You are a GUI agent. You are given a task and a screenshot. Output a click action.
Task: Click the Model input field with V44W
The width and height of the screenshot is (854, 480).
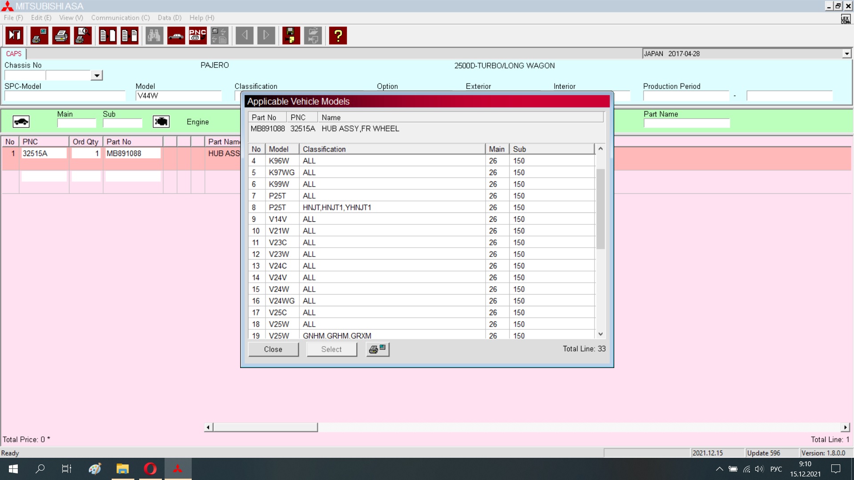(178, 96)
